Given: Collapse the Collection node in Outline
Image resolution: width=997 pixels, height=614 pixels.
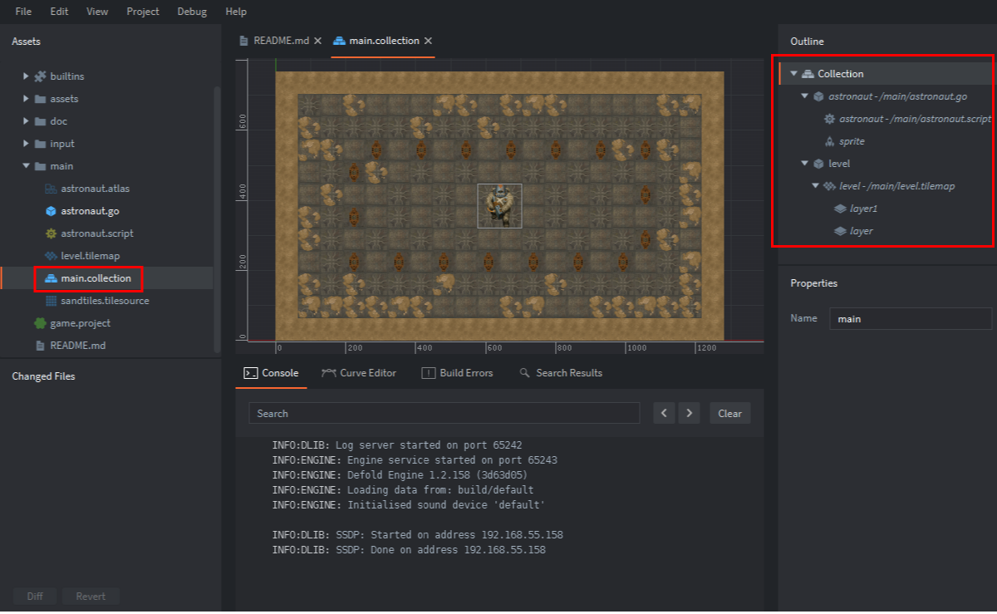Looking at the screenshot, I should click(793, 74).
